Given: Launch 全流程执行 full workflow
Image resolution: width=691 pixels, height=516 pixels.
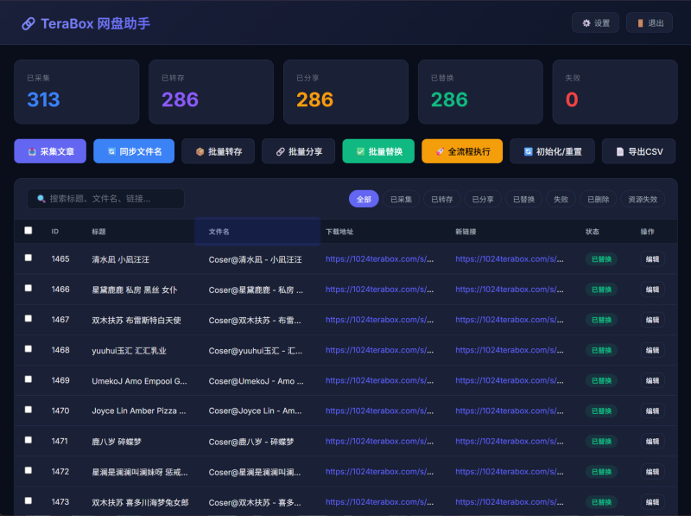Looking at the screenshot, I should [462, 151].
